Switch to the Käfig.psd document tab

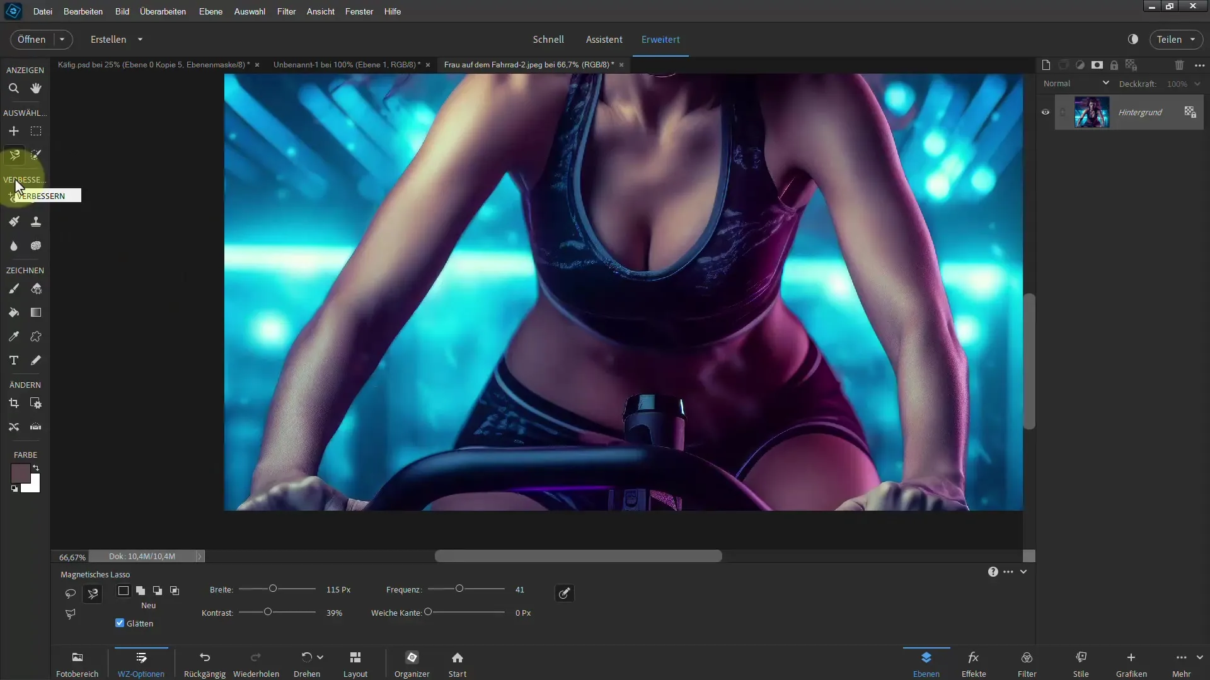coord(153,64)
